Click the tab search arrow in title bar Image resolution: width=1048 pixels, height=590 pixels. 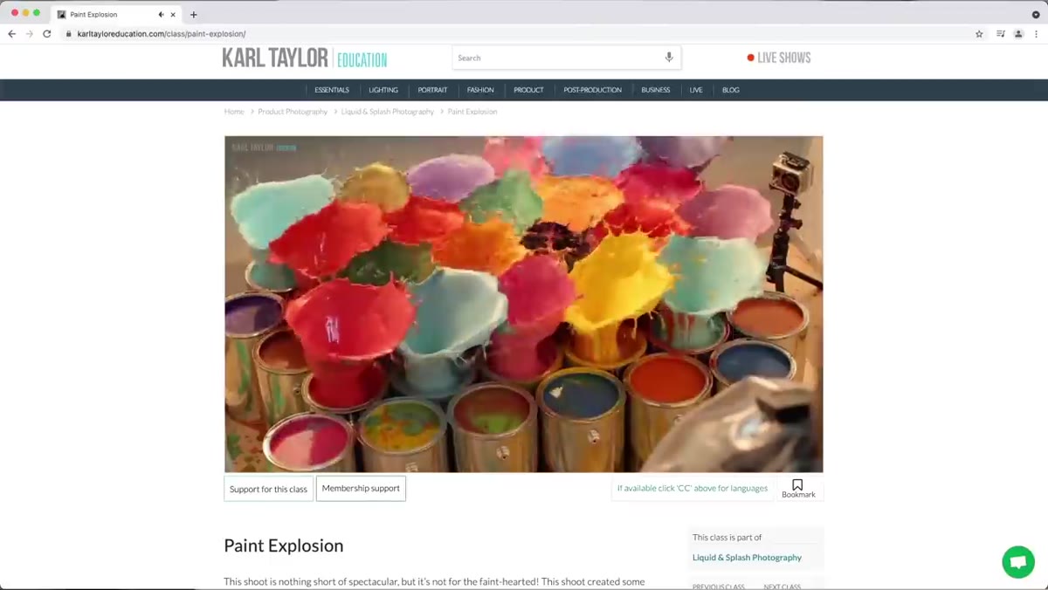(x=1036, y=14)
